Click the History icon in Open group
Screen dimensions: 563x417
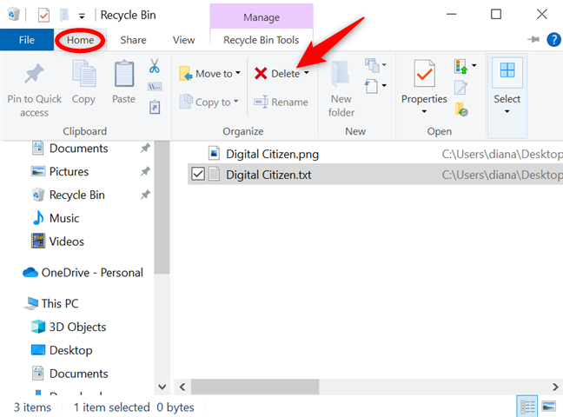click(461, 109)
